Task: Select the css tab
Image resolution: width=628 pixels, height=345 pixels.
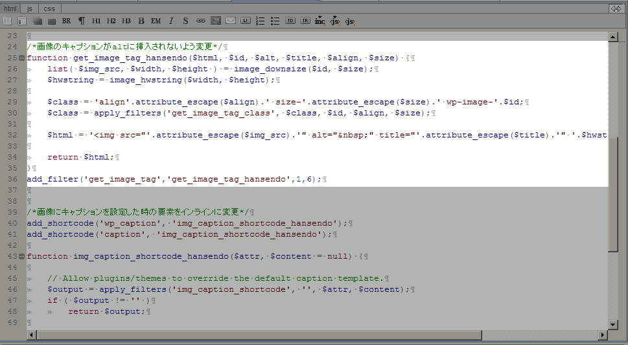Action: [49, 8]
